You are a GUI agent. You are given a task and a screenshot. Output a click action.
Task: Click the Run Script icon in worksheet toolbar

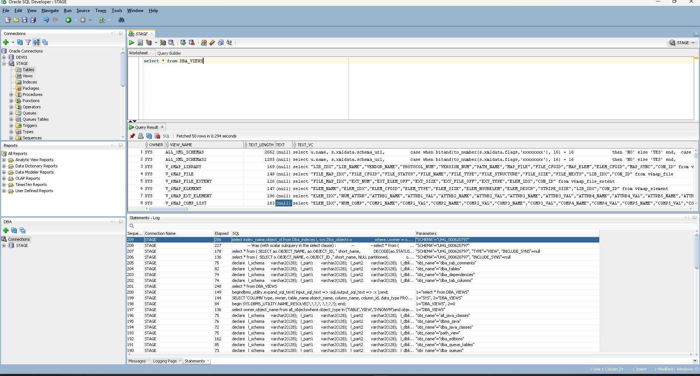pyautogui.click(x=140, y=43)
